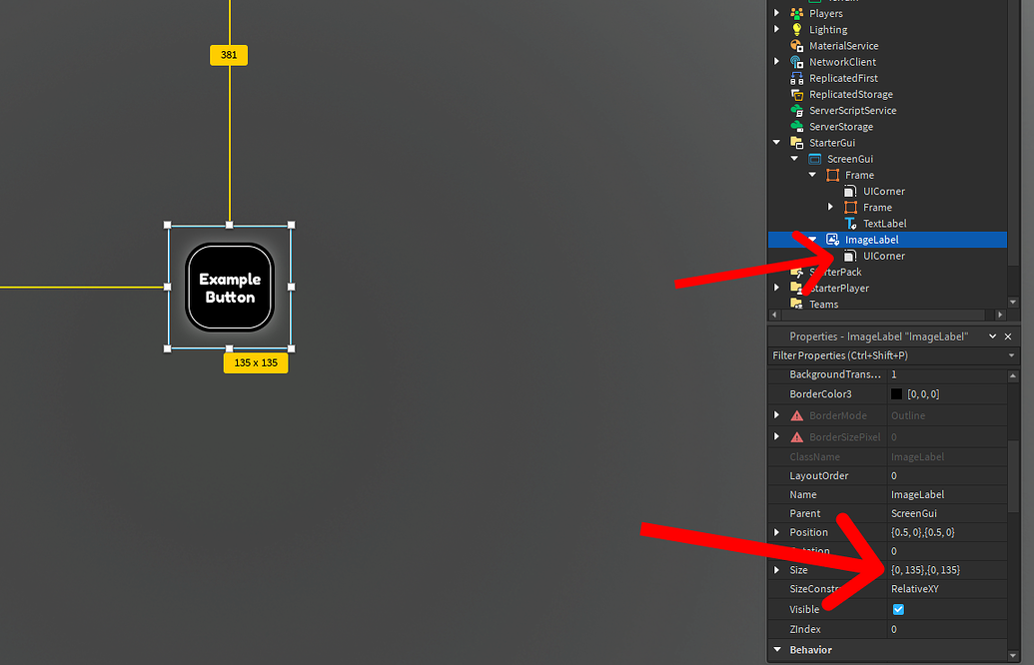Select the Players service icon
The height and width of the screenshot is (665, 1034).
pos(795,13)
